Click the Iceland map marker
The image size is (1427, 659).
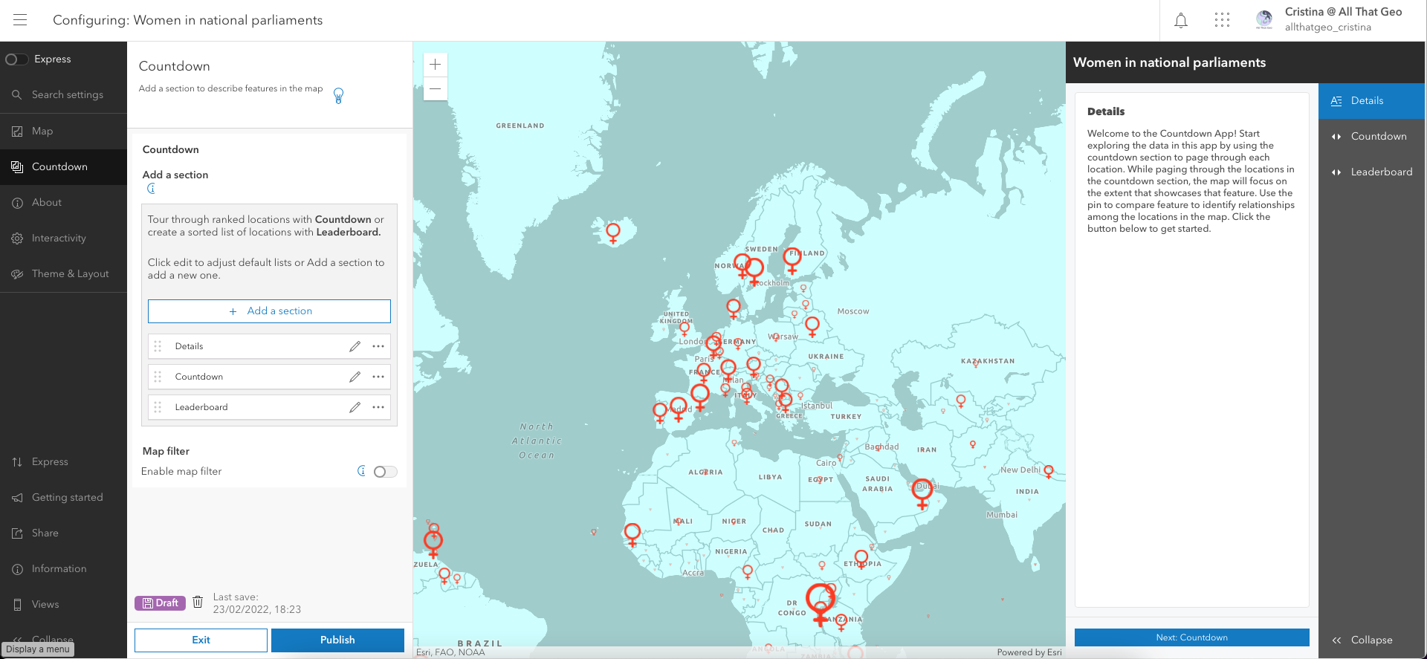(x=613, y=233)
